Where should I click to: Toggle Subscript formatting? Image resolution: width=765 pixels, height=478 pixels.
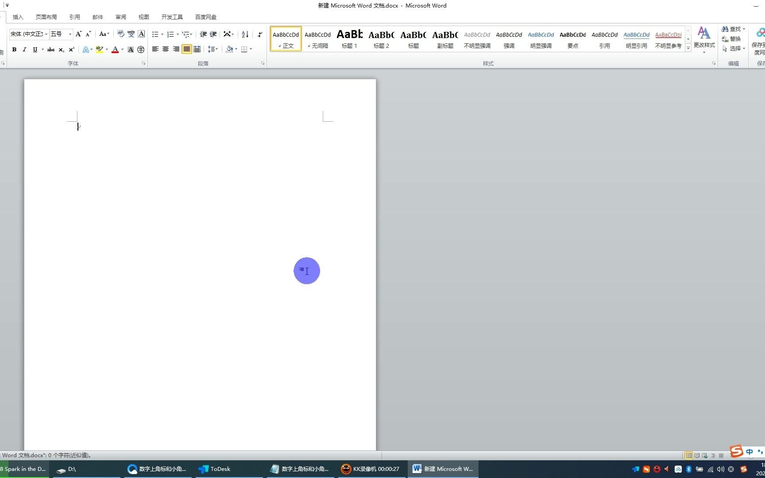61,50
